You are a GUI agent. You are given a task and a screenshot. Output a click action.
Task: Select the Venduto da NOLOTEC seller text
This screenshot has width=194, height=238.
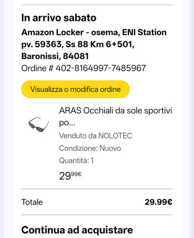pos(96,136)
